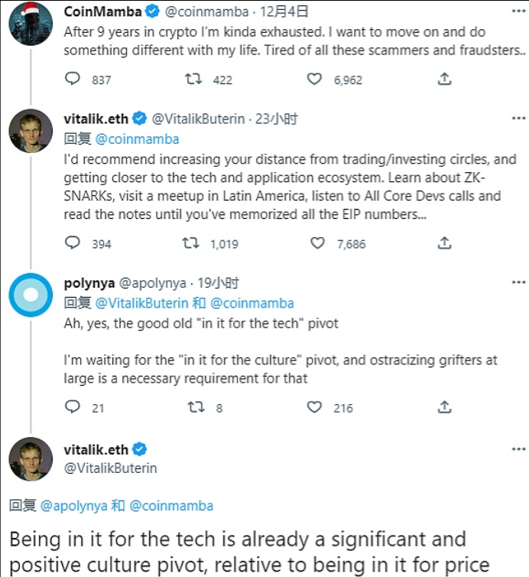529x577 pixels.
Task: Open more options on Vitalik's bottom tweet
Action: (x=518, y=449)
